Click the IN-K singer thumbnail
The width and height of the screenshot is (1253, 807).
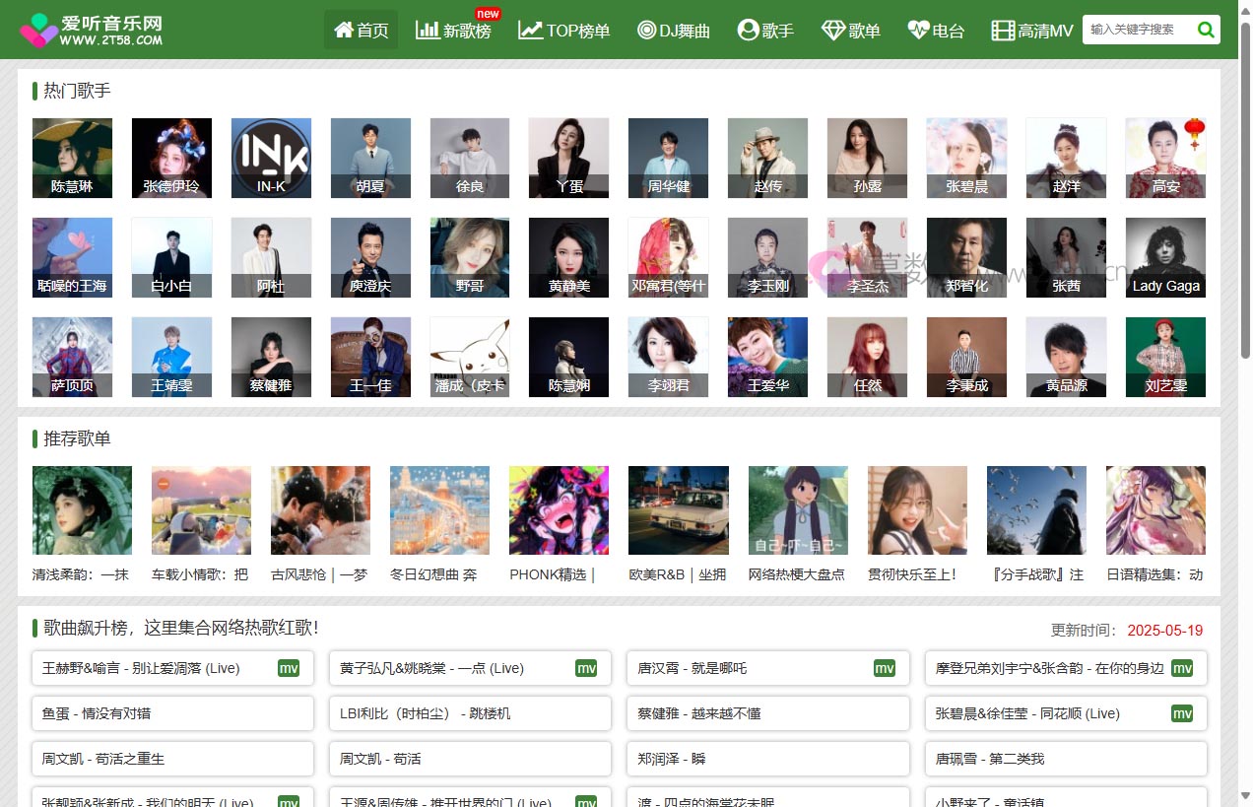pos(271,158)
